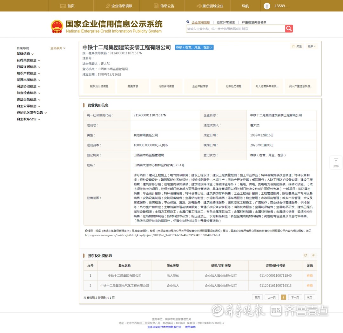Expand 获得荣誉信息 in the sidebar
The height and width of the screenshot is (333, 343).
click(29, 60)
